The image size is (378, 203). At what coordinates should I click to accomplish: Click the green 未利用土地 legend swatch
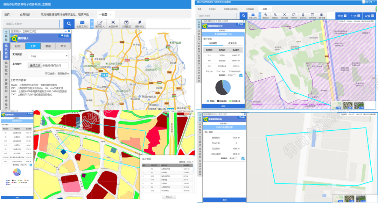pos(230,101)
